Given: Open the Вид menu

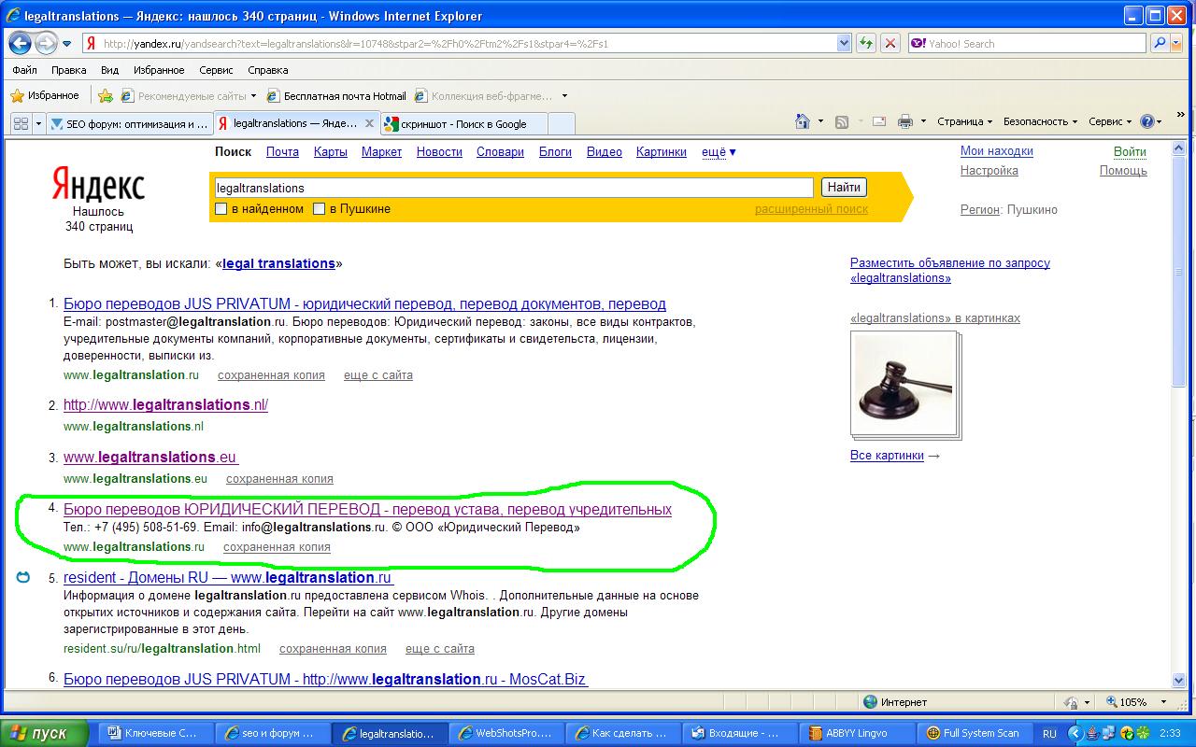Looking at the screenshot, I should point(109,70).
